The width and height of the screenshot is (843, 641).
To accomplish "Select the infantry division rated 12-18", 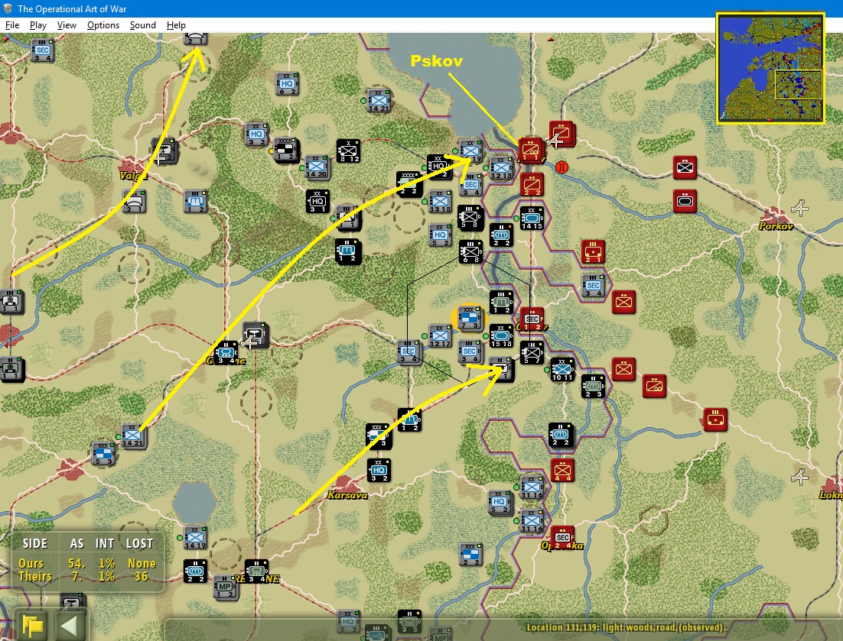I will click(x=501, y=169).
